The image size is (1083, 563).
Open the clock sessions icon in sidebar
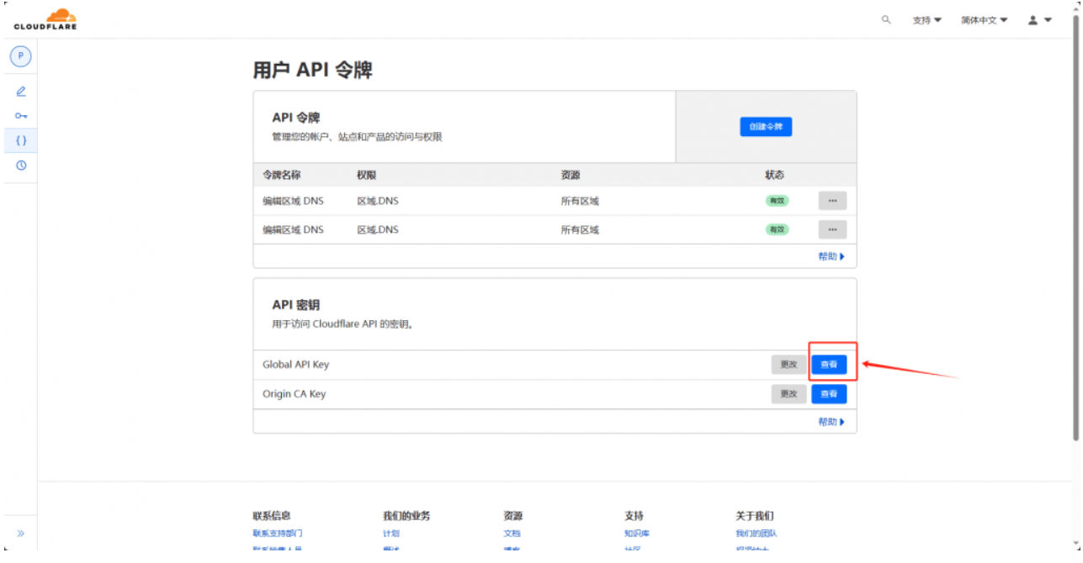[x=21, y=165]
